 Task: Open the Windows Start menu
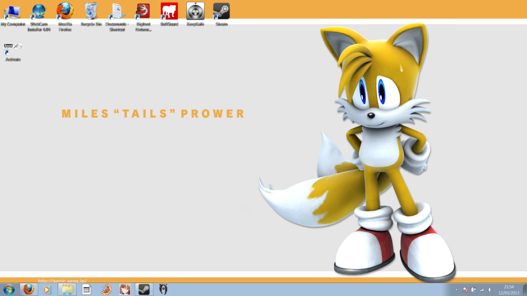(x=9, y=289)
